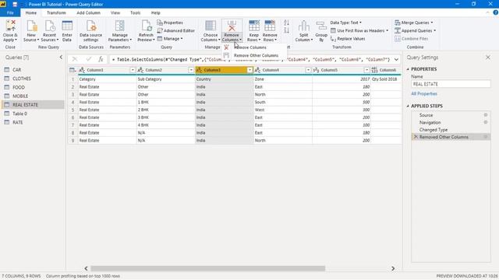This screenshot has height=280, width=499.
Task: Collapse the APPLIED STEPS section
Action: click(408, 106)
